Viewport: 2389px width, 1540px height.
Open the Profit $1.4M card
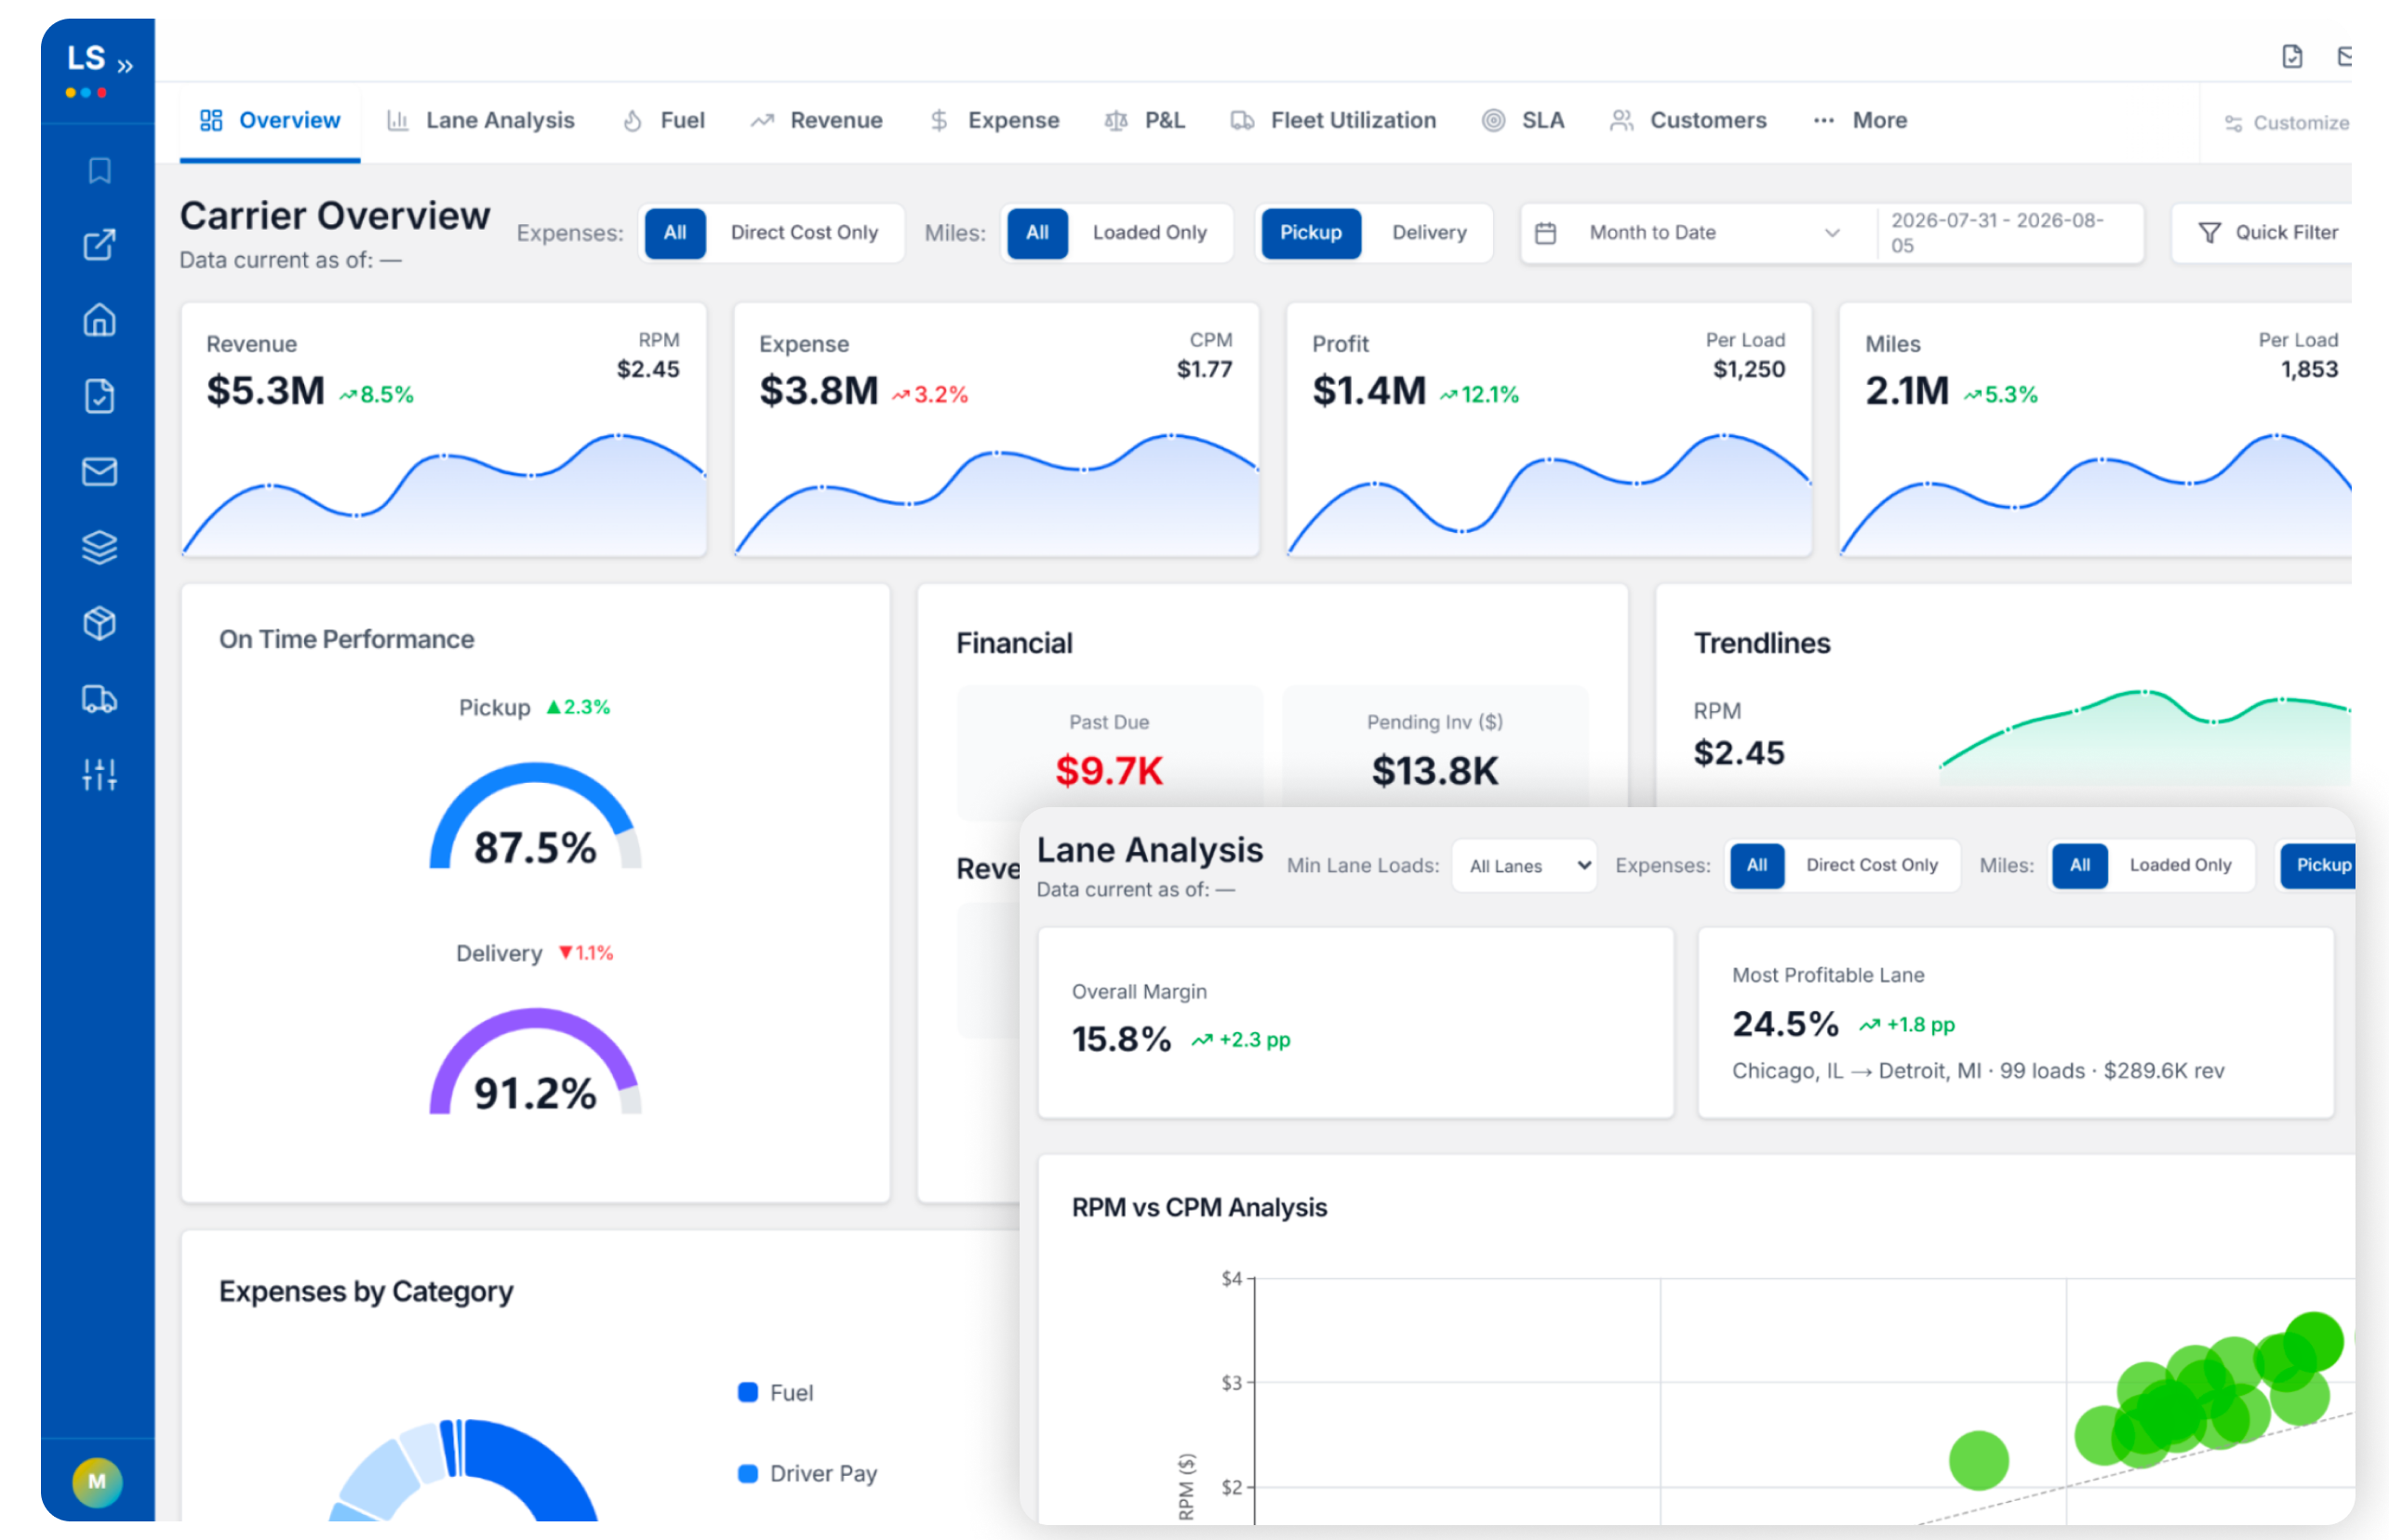click(1549, 430)
